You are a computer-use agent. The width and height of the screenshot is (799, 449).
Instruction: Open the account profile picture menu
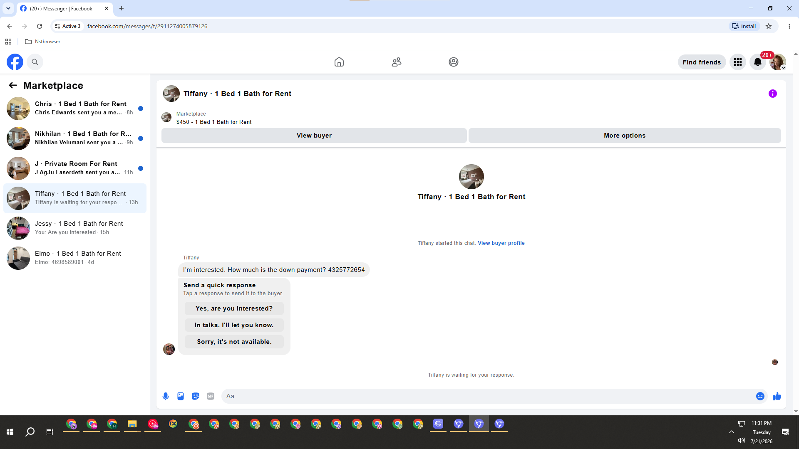[777, 62]
